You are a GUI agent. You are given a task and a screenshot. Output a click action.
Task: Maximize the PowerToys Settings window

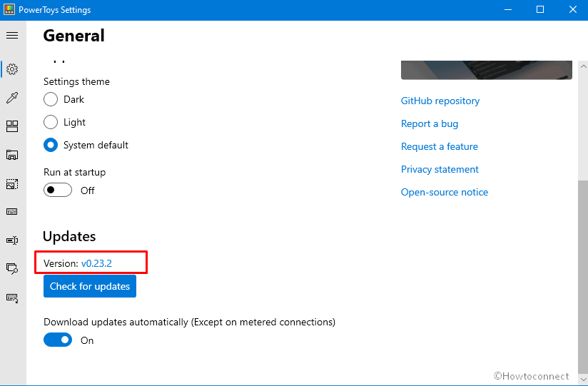pyautogui.click(x=540, y=10)
